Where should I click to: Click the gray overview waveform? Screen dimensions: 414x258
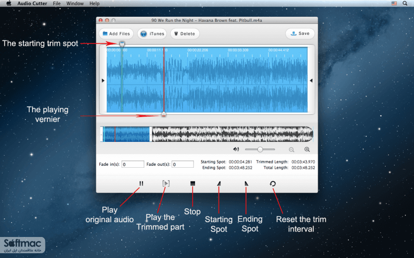[232, 134]
